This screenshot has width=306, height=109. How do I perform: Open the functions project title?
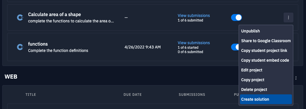click(x=38, y=44)
